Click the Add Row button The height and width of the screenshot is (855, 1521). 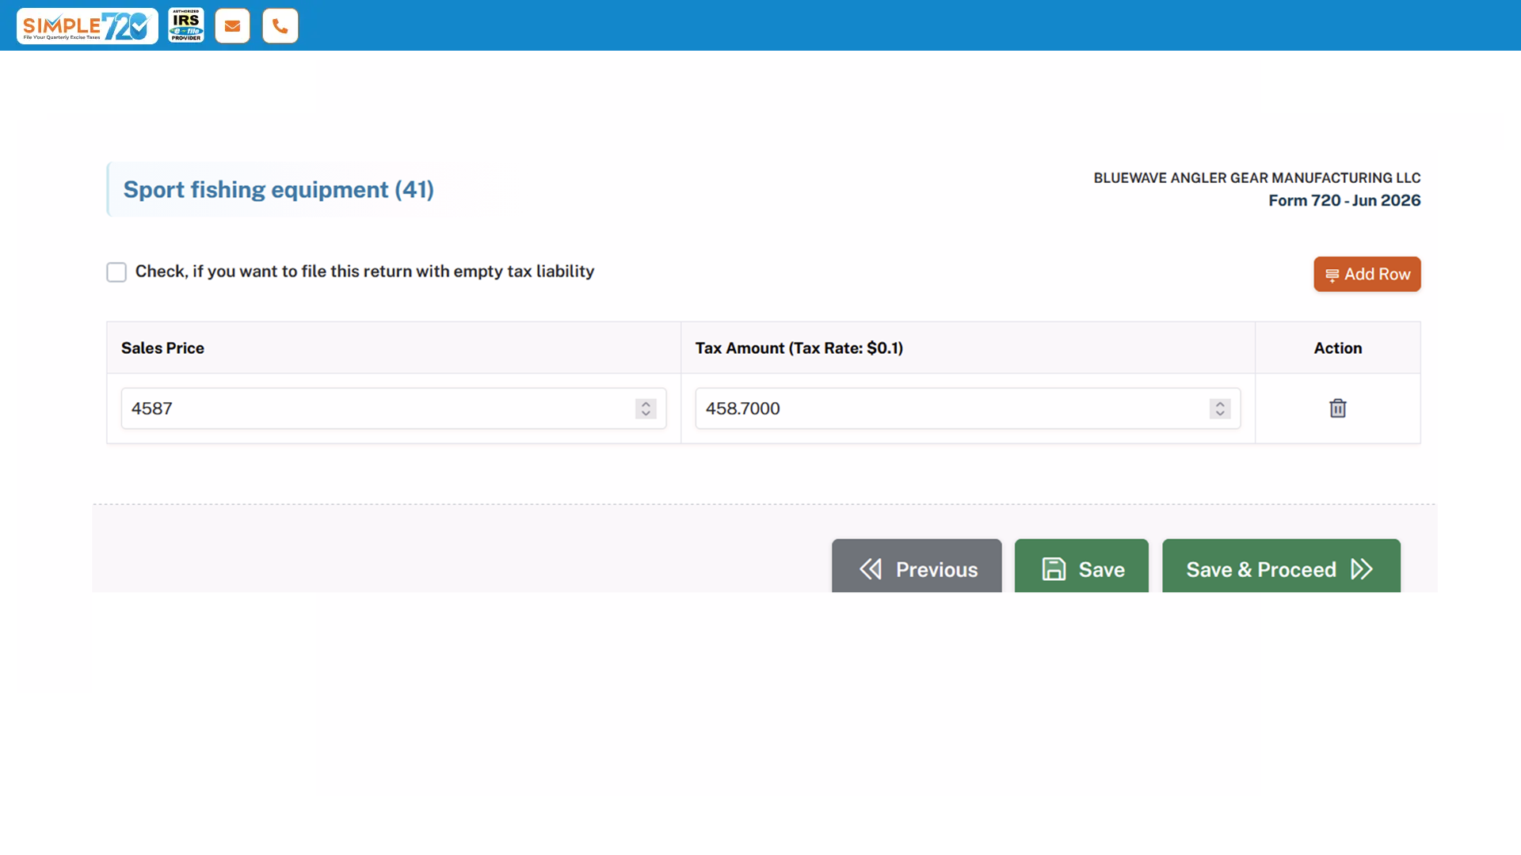pos(1367,274)
